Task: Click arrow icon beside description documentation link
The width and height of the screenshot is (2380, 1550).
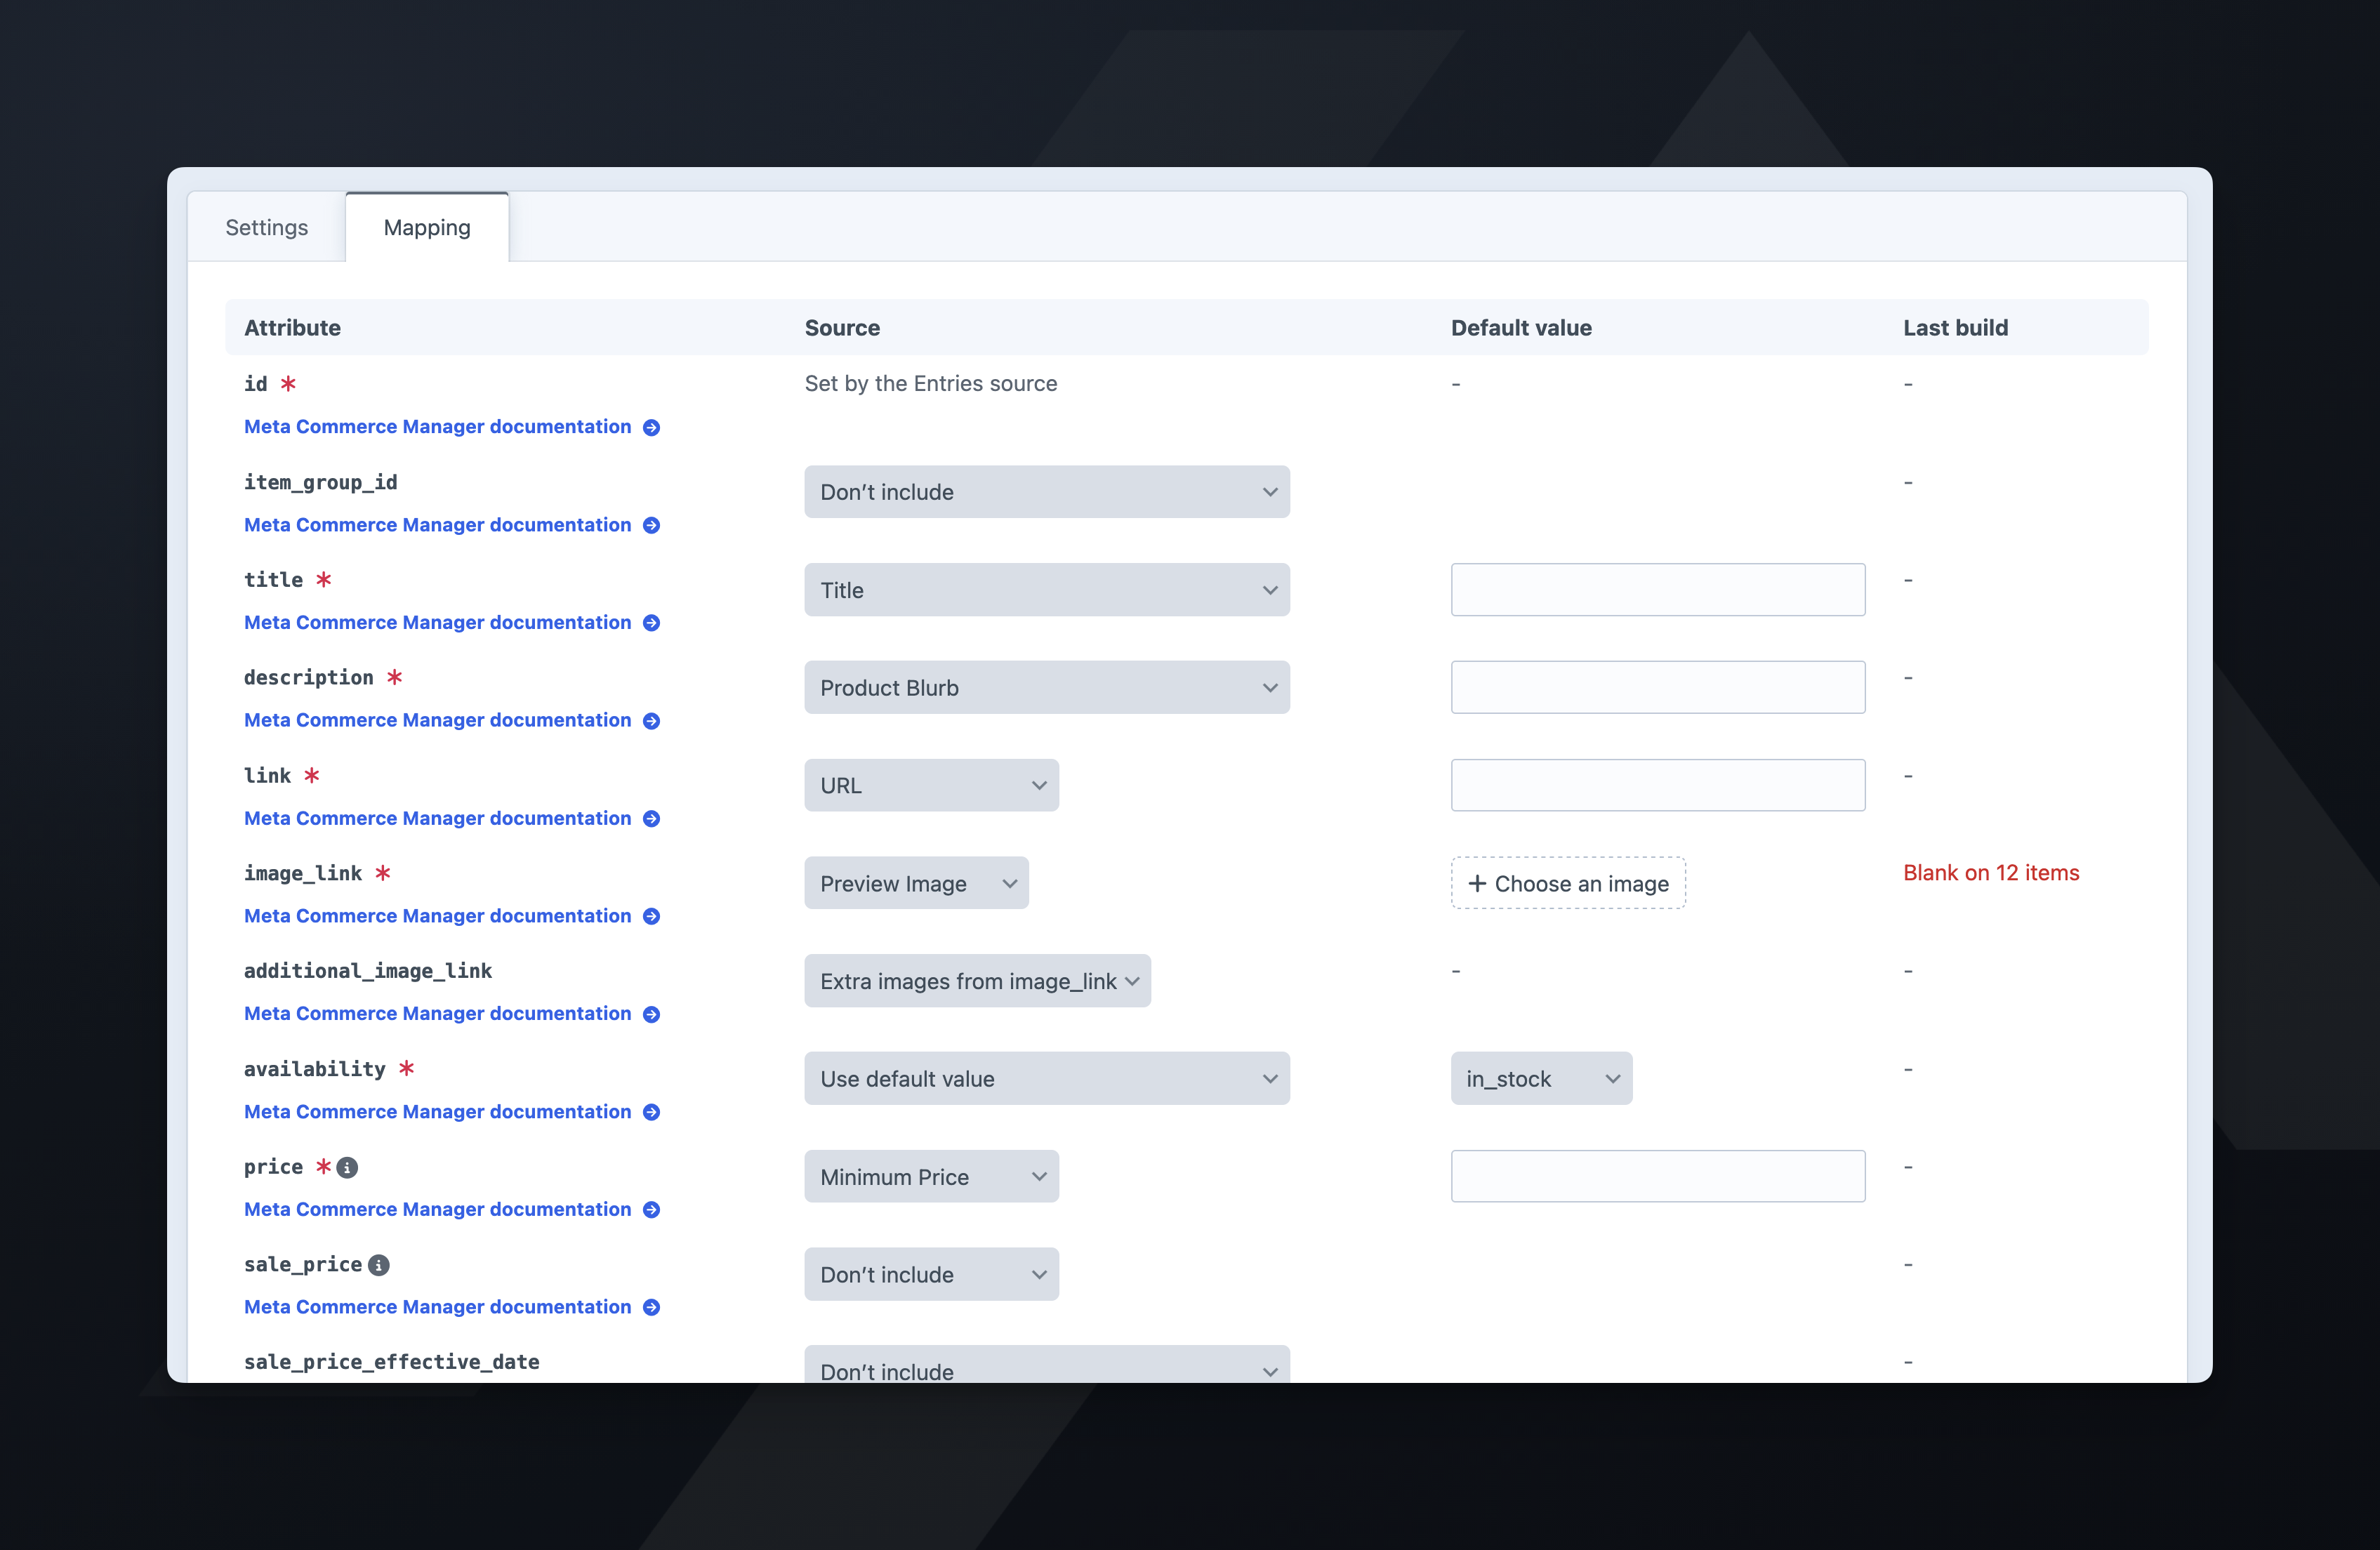Action: click(651, 721)
